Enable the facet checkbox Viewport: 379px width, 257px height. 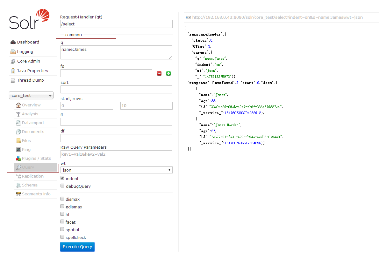point(62,221)
